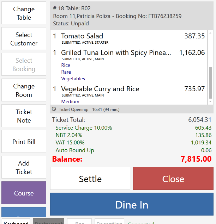Click the scroll down arrow in order list
The image size is (216, 224).
click(210, 101)
